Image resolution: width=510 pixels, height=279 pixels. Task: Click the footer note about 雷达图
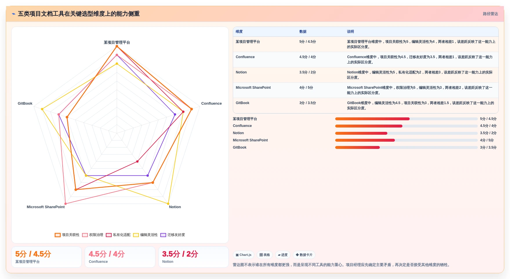point(342,265)
